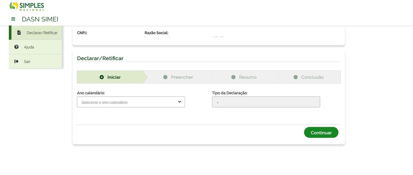
Task: Open the hamburger menu icon
Action: pos(13,19)
